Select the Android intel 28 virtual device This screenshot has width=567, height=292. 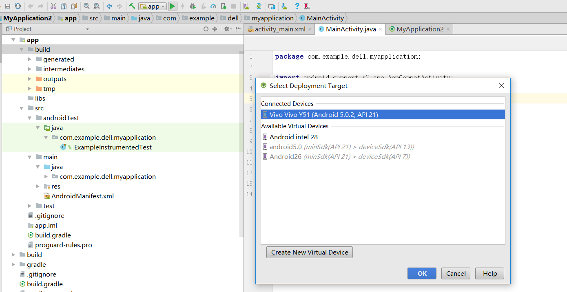[x=295, y=137]
